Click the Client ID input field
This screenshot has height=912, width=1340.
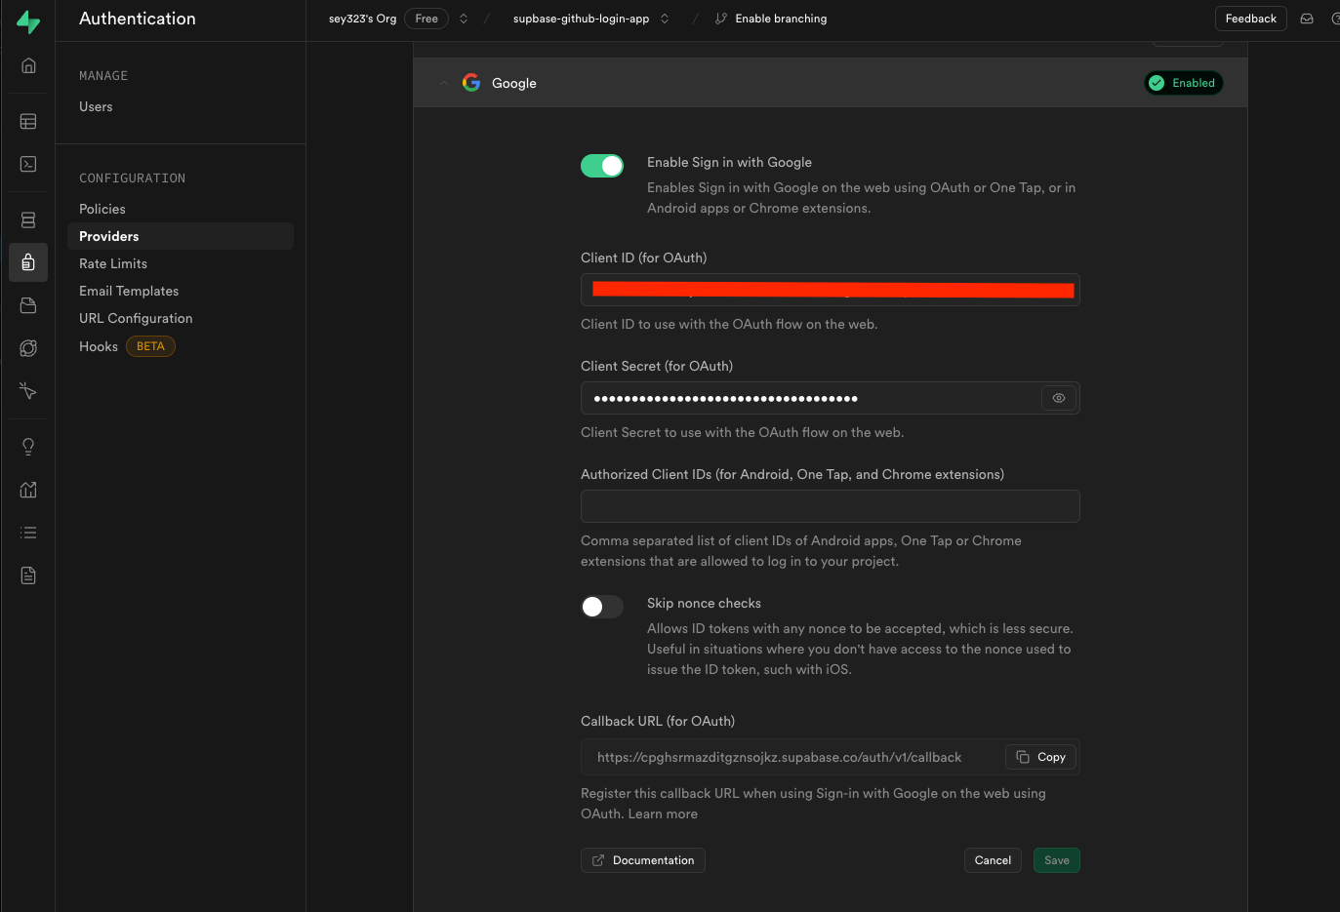coord(831,290)
